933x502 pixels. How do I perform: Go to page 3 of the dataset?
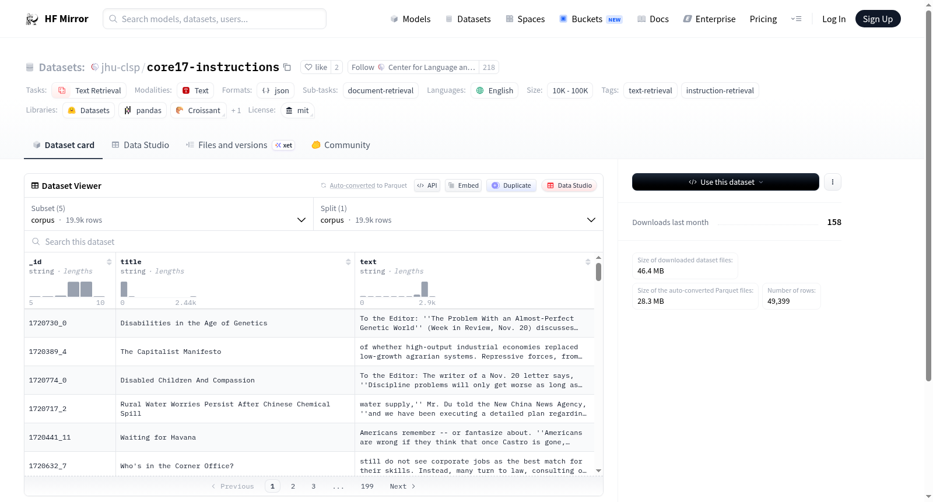tap(313, 486)
